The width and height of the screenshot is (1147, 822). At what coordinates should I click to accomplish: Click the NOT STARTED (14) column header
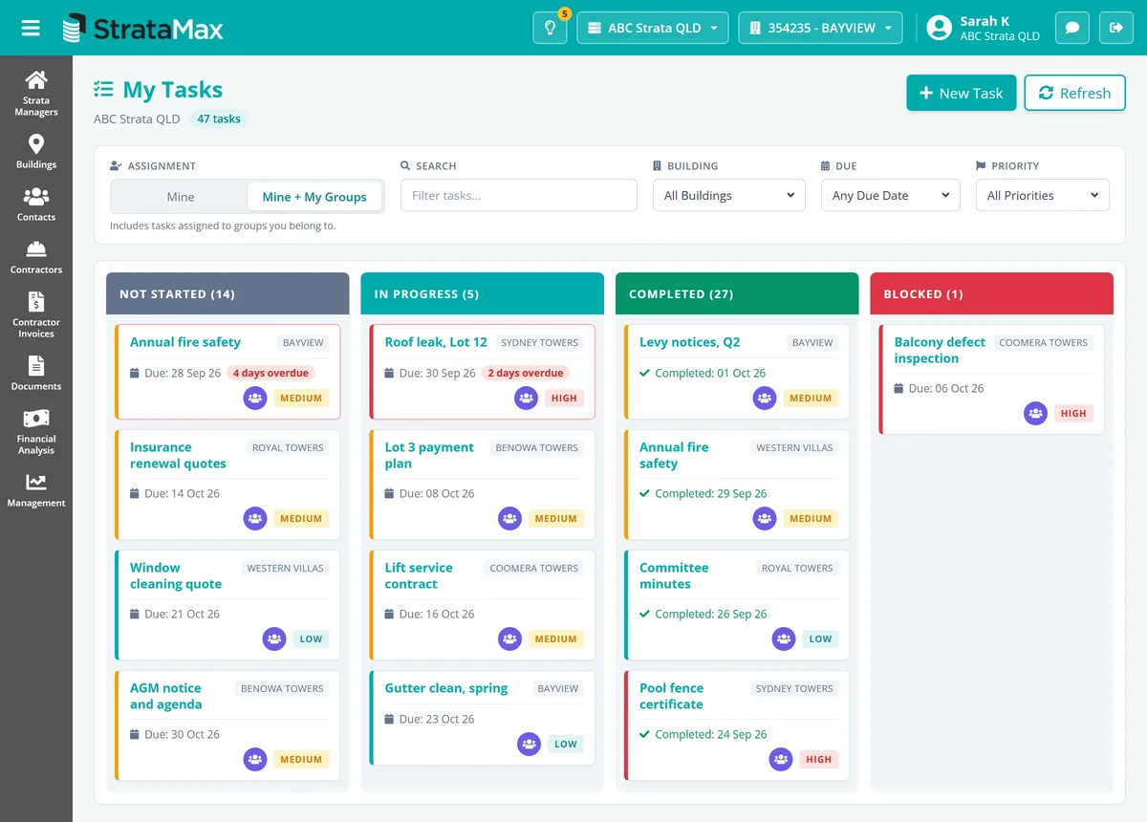[x=227, y=293]
